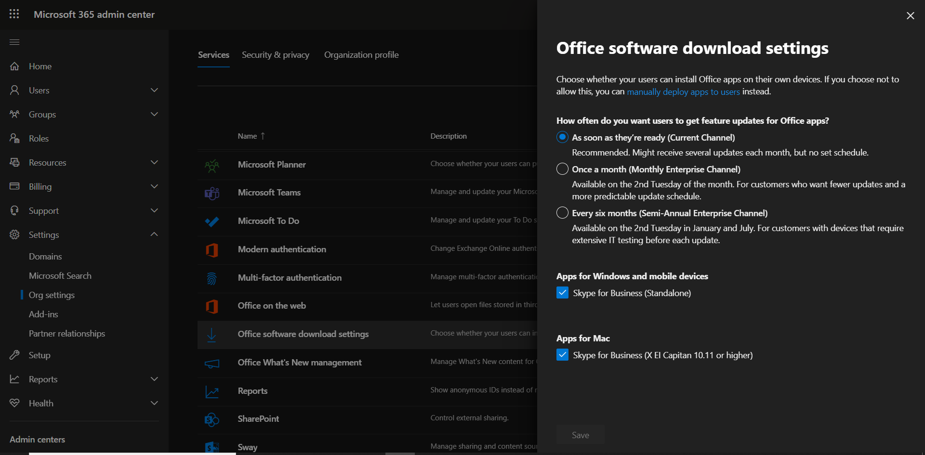Image resolution: width=925 pixels, height=455 pixels.
Task: Expand the Resources chevron in sidebar
Action: coord(154,162)
